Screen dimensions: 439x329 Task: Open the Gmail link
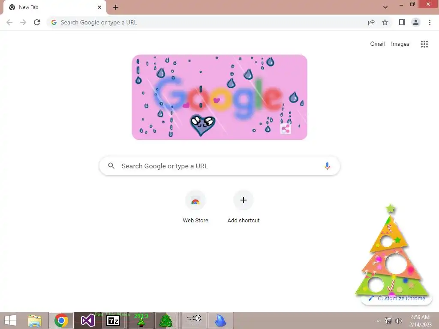tap(377, 44)
